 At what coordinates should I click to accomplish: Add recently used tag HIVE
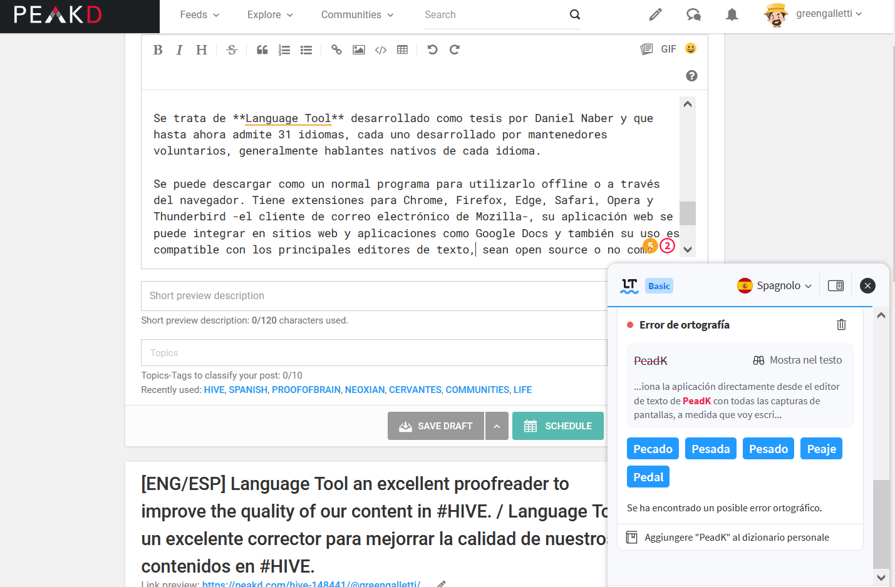point(214,390)
